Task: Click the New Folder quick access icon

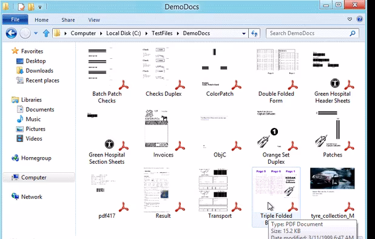Action: (31, 7)
